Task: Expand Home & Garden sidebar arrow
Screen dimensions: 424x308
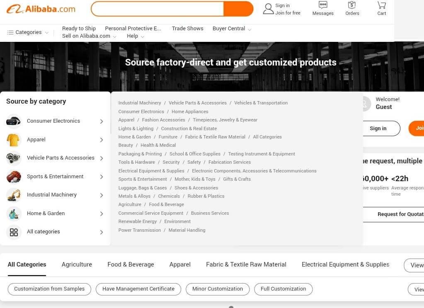Action: [102, 213]
